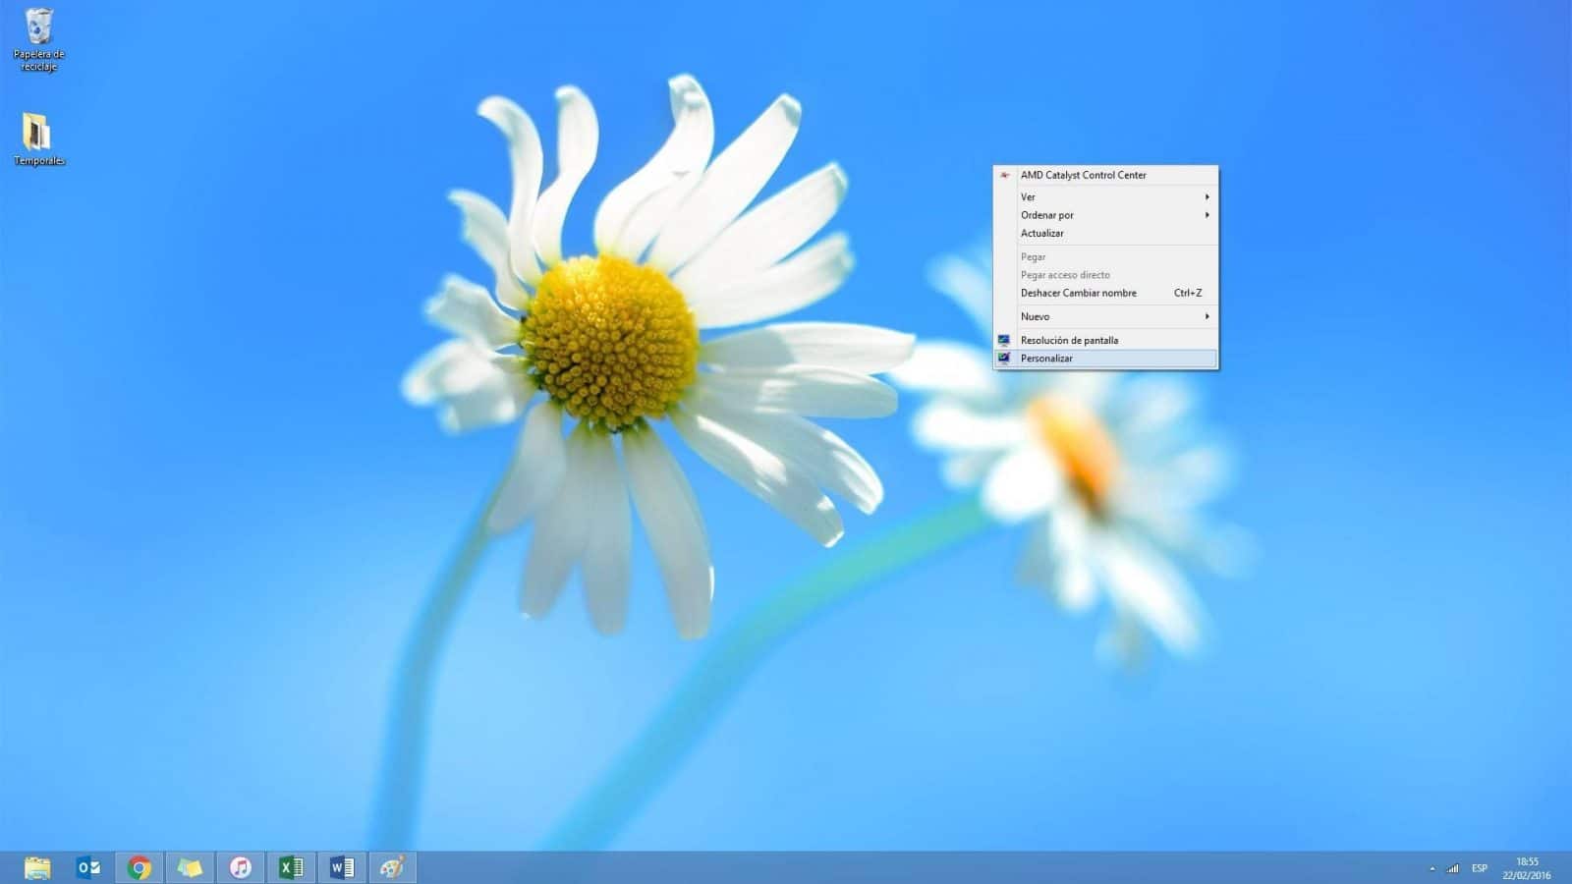1572x884 pixels.
Task: Expand the Ordenar por submenu
Action: pos(1046,215)
